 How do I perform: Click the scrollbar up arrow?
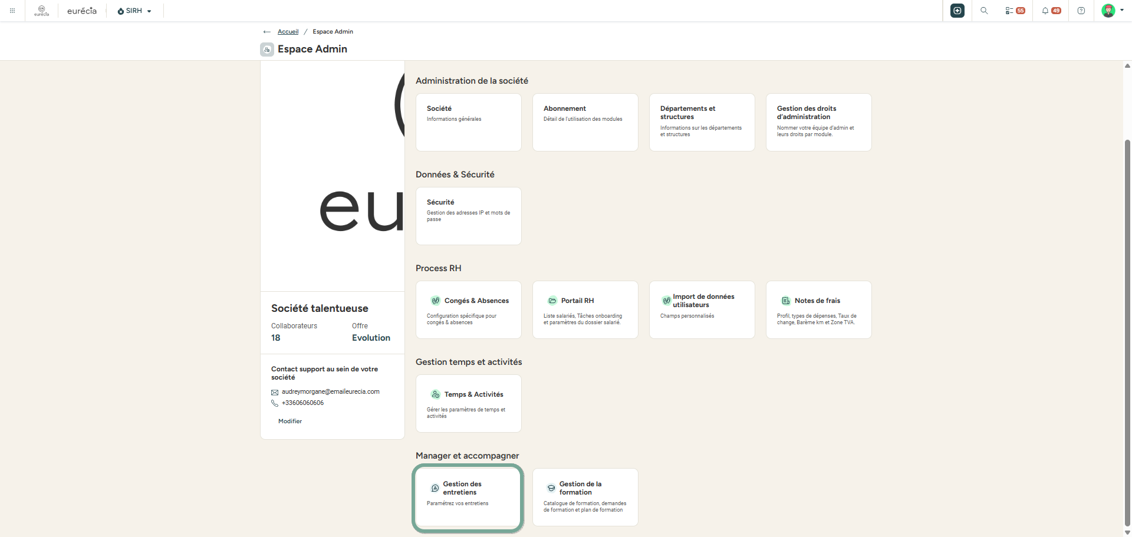click(1127, 65)
